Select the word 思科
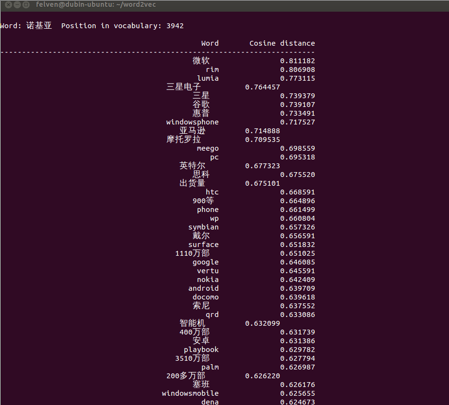The image size is (449, 405). pyautogui.click(x=201, y=175)
